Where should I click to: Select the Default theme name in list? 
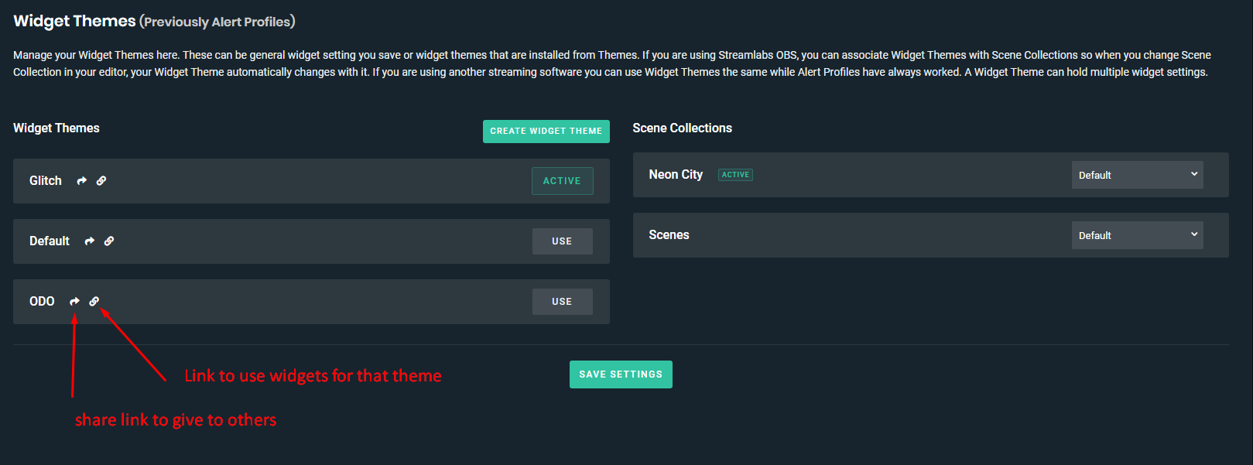point(50,241)
